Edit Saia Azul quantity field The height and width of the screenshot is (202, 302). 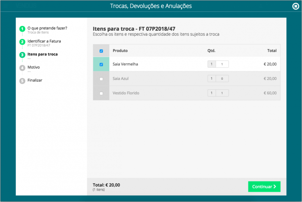[x=222, y=79]
